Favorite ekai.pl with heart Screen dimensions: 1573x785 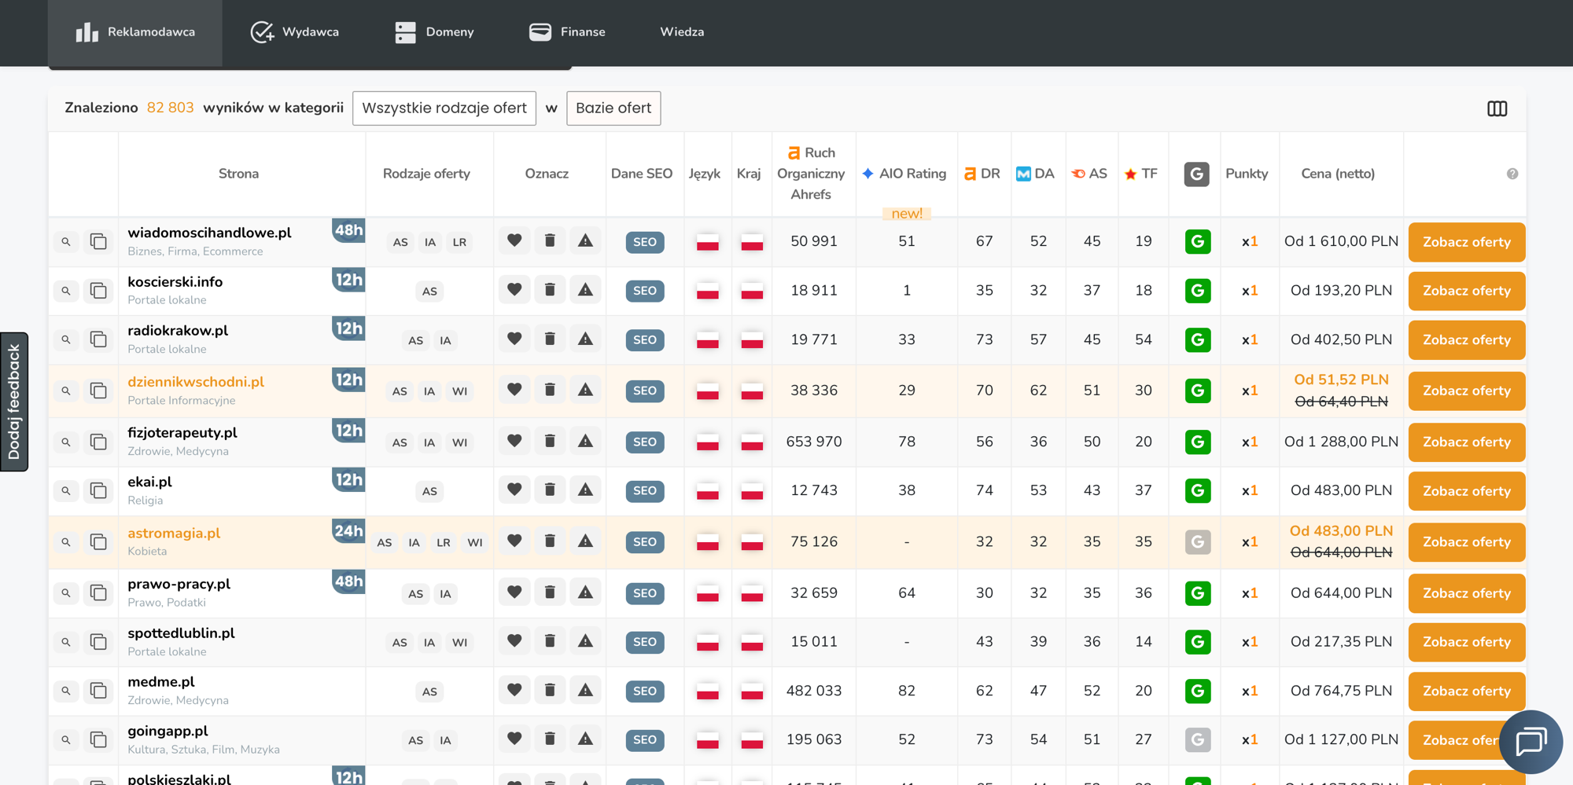pyautogui.click(x=514, y=490)
